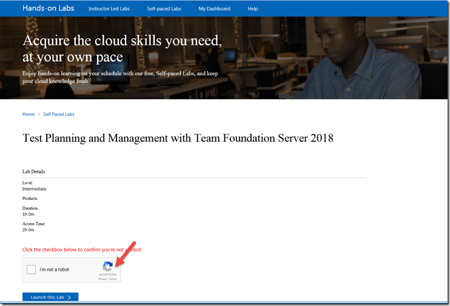
Task: Click the 'Products' label
Action: click(30, 199)
